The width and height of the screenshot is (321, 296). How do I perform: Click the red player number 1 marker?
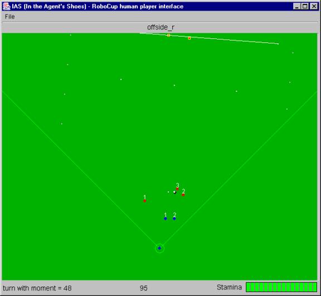coord(145,201)
